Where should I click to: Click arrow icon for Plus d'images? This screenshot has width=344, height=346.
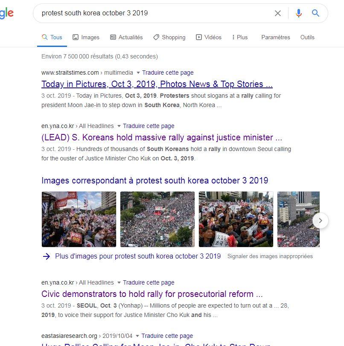47,256
